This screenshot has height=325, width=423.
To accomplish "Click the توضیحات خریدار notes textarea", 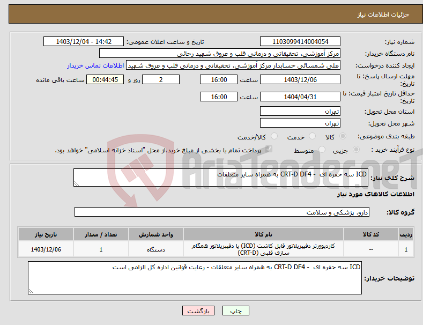I will pos(195,278).
